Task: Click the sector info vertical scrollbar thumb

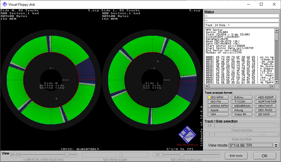Action: click(276, 37)
